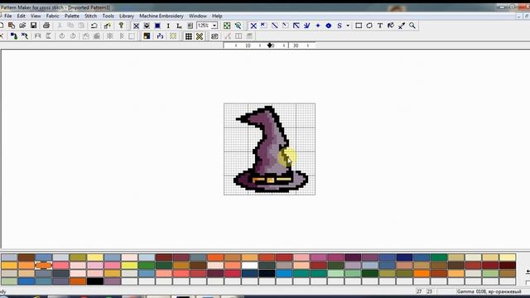The height and width of the screenshot is (298, 530).
Task: Select the quarter stitch tool
Action: [263, 26]
